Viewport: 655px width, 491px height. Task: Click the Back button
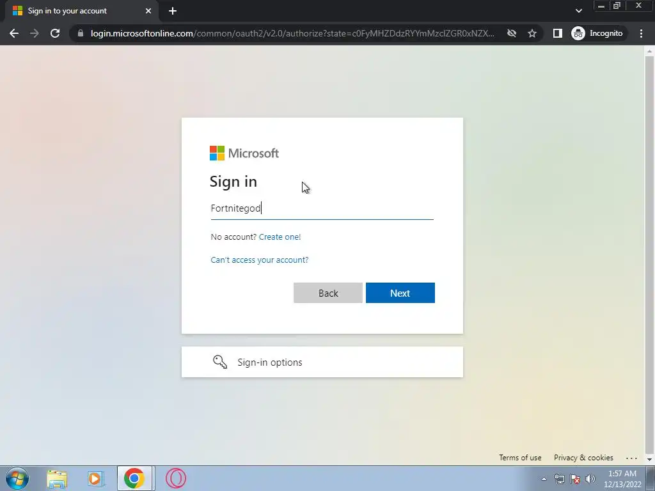328,293
